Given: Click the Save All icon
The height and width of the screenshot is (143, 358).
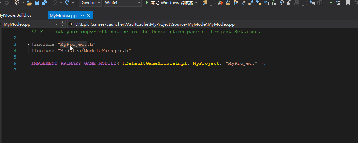Looking at the screenshot, I should (x=44, y=3).
